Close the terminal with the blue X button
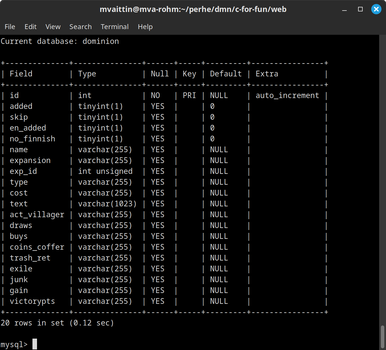This screenshot has height=350, width=386. click(x=376, y=9)
